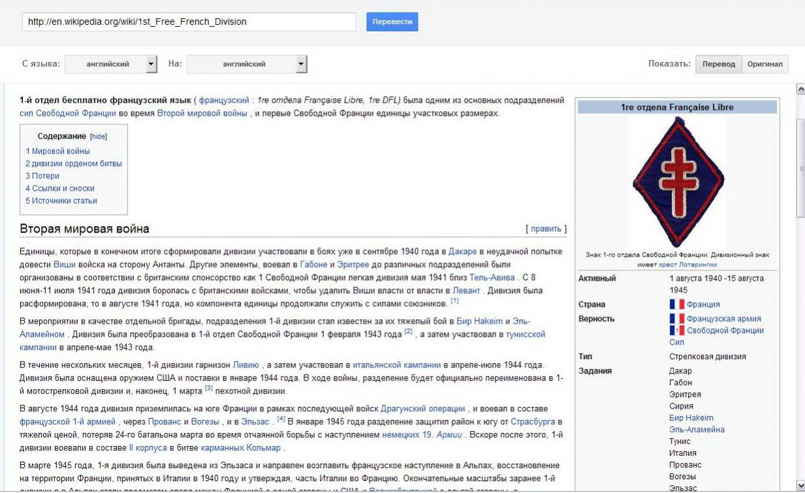805x493 pixels.
Task: Follow the Дакаре link
Action: 464,252
